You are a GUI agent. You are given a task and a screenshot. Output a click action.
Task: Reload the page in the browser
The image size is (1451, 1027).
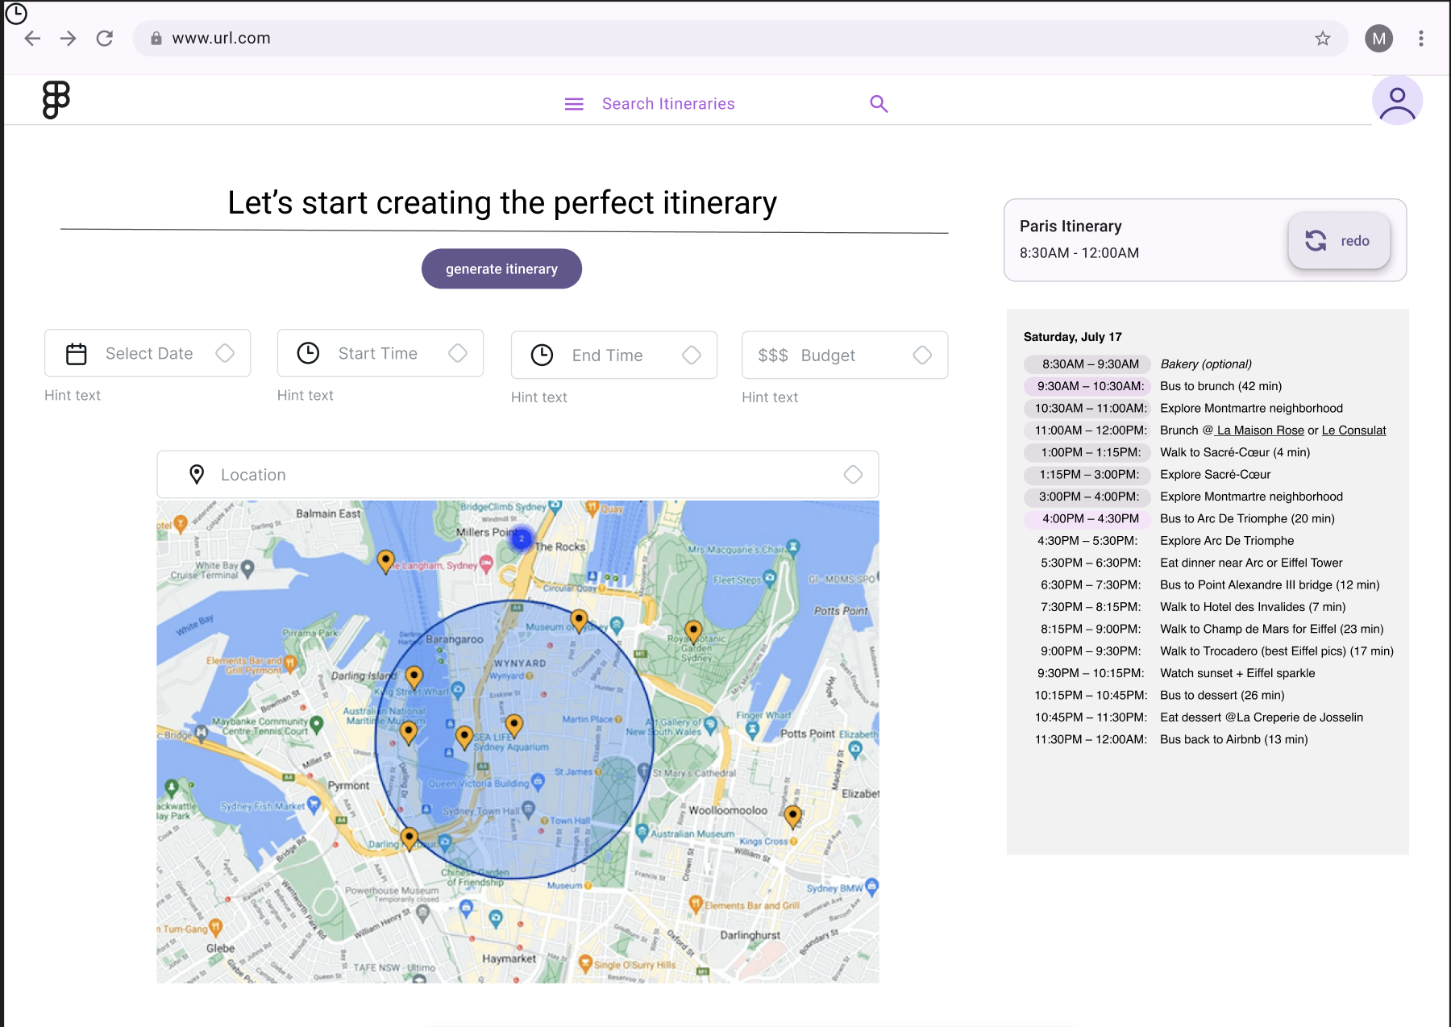(x=105, y=39)
